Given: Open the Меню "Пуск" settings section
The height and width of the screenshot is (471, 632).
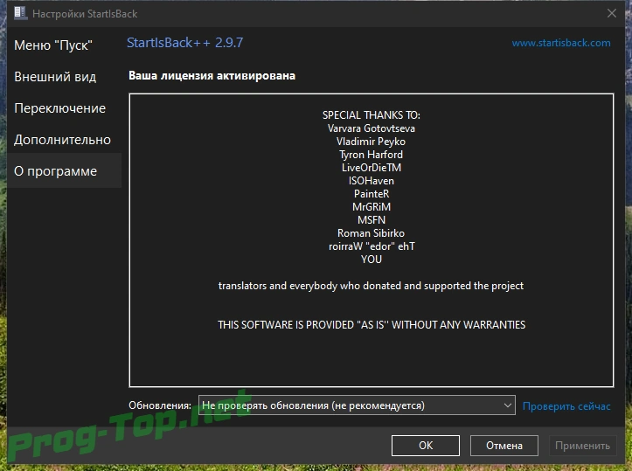Looking at the screenshot, I should click(53, 45).
